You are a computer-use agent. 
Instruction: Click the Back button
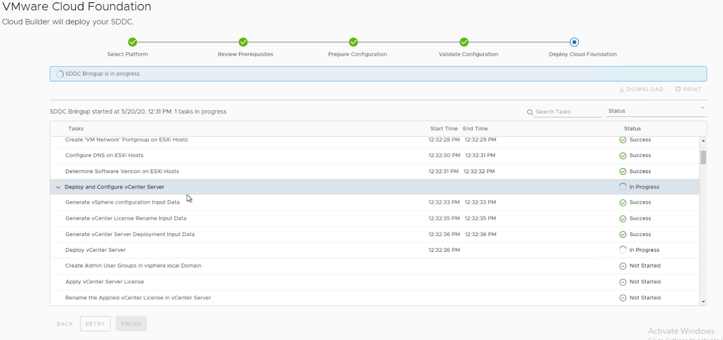(65, 324)
